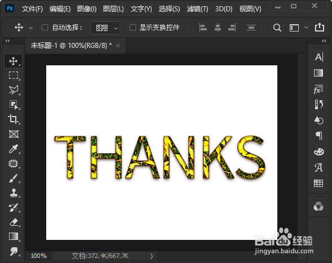The width and height of the screenshot is (332, 263).
Task: Open the Glyphs panel icon
Action: [318, 168]
